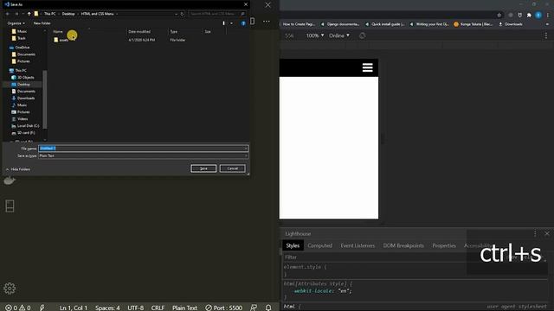This screenshot has width=554, height=311.
Task: Select This PC in the navigation tree
Action: point(17,71)
